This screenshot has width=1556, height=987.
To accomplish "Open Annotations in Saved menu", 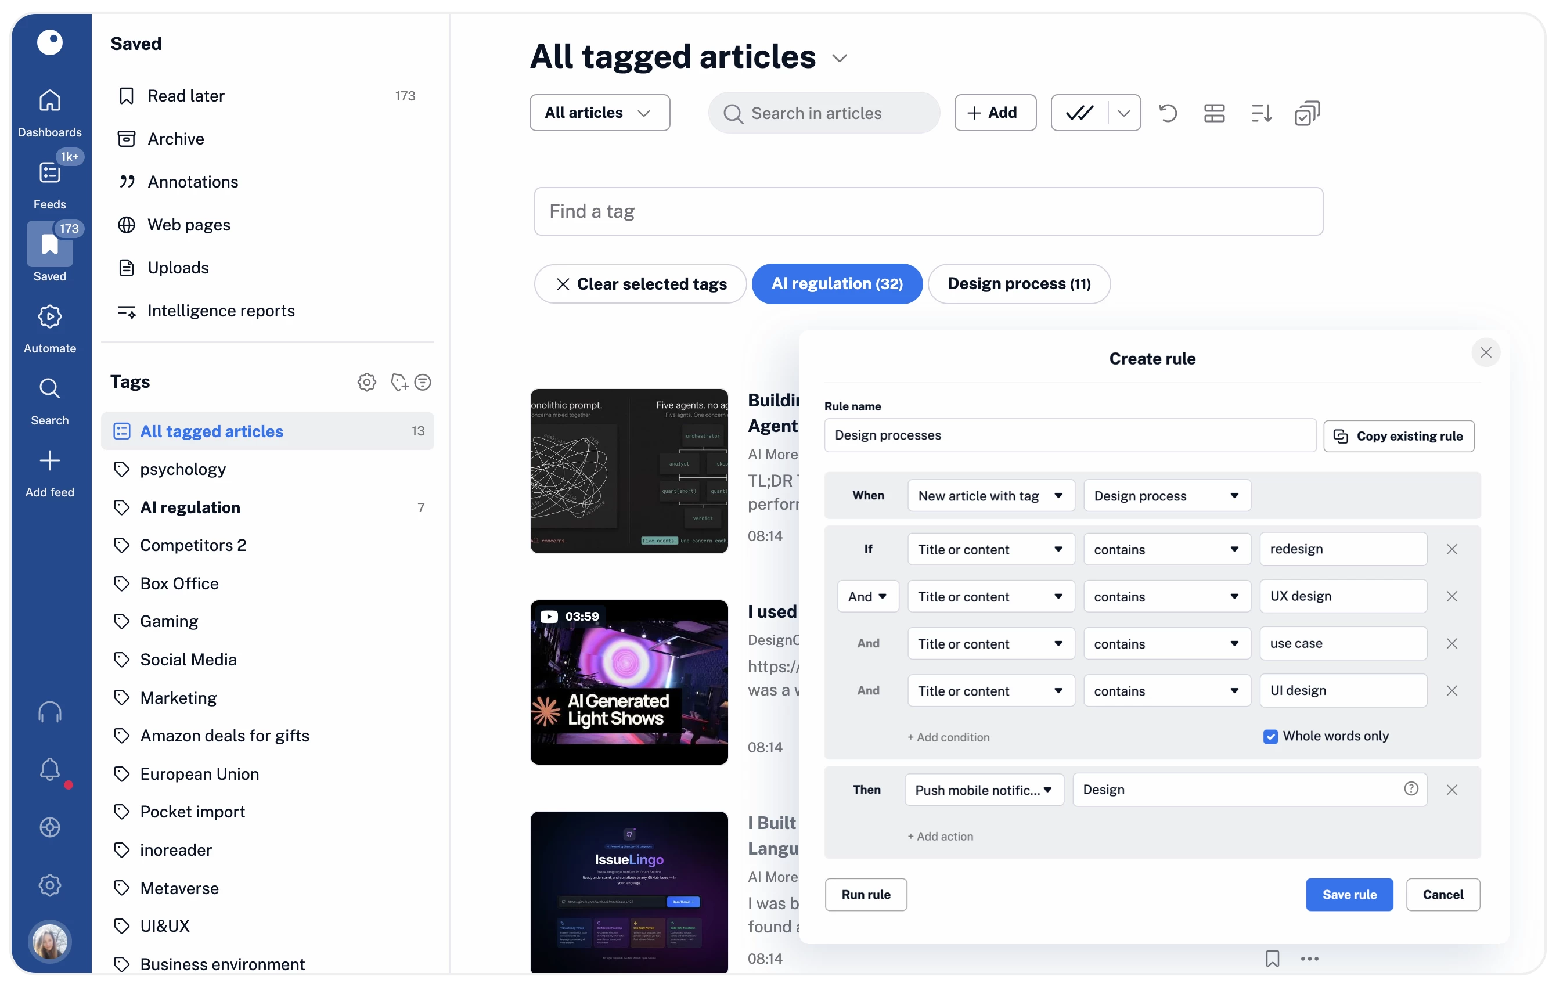I will click(x=193, y=182).
